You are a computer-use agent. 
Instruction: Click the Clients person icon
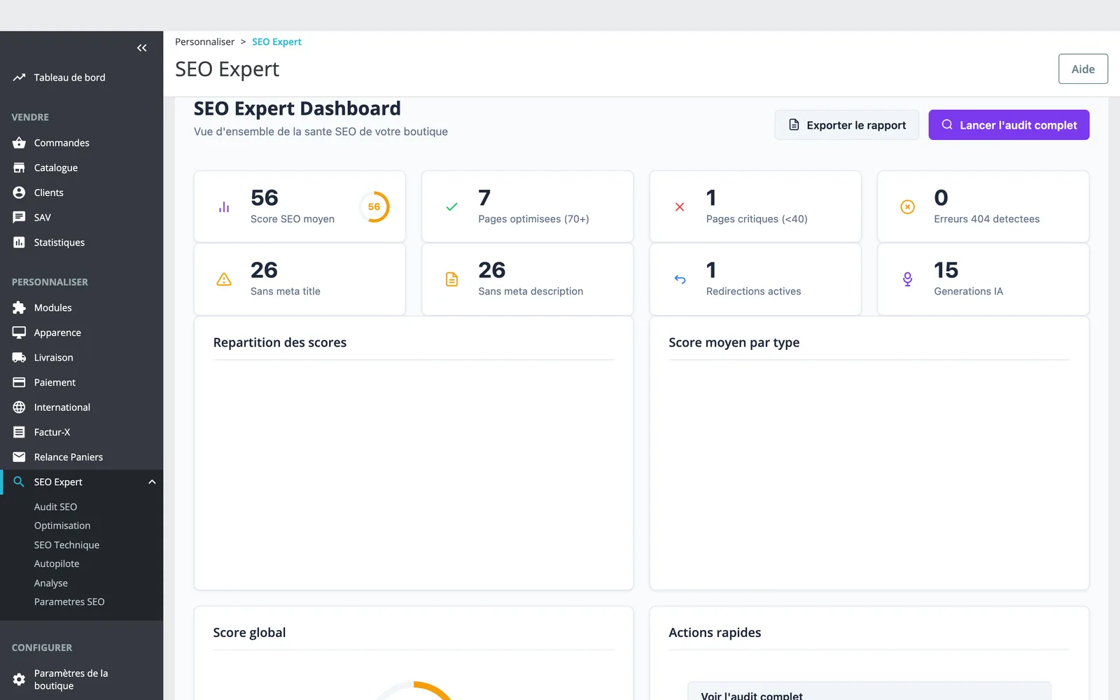coord(19,192)
